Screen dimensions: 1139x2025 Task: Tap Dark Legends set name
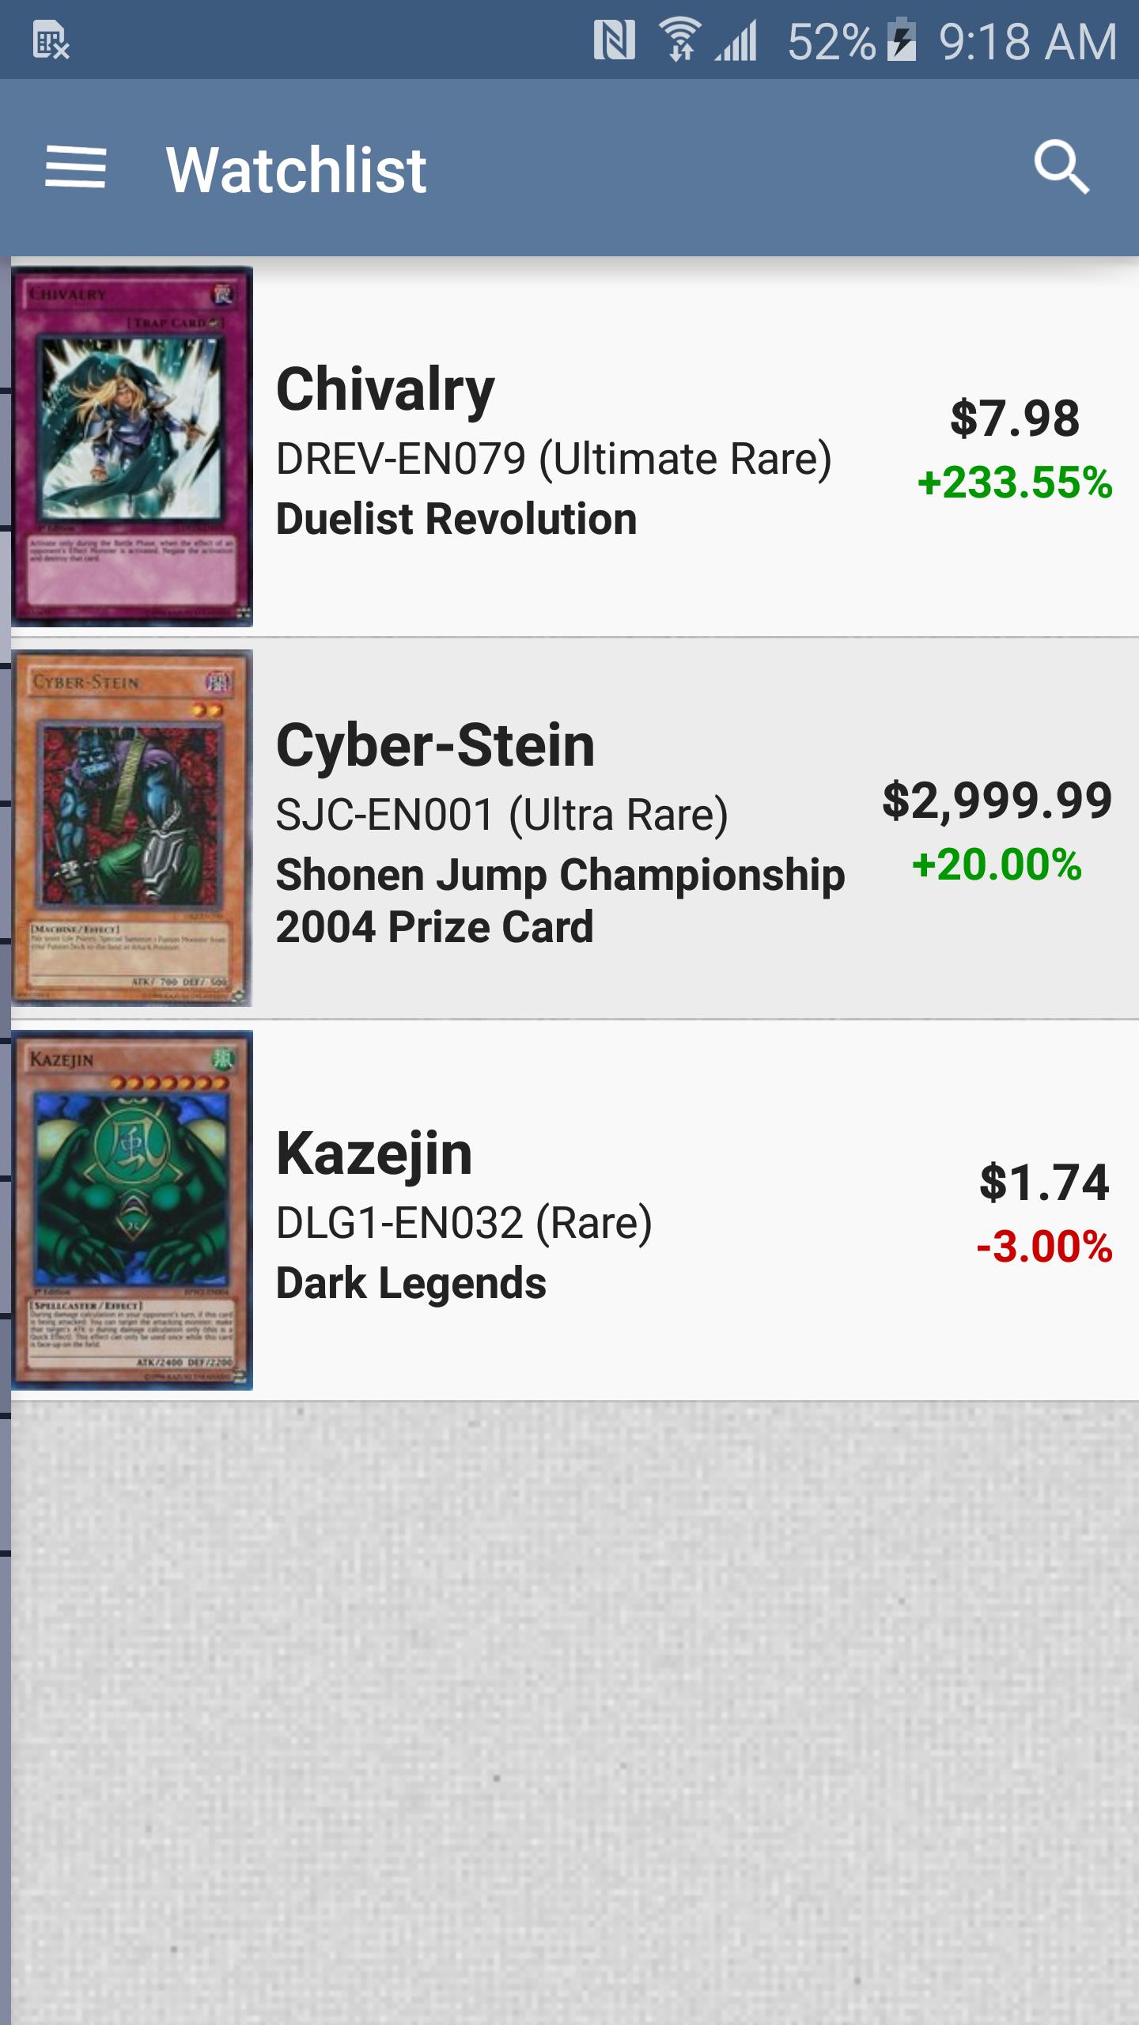[x=411, y=1283]
